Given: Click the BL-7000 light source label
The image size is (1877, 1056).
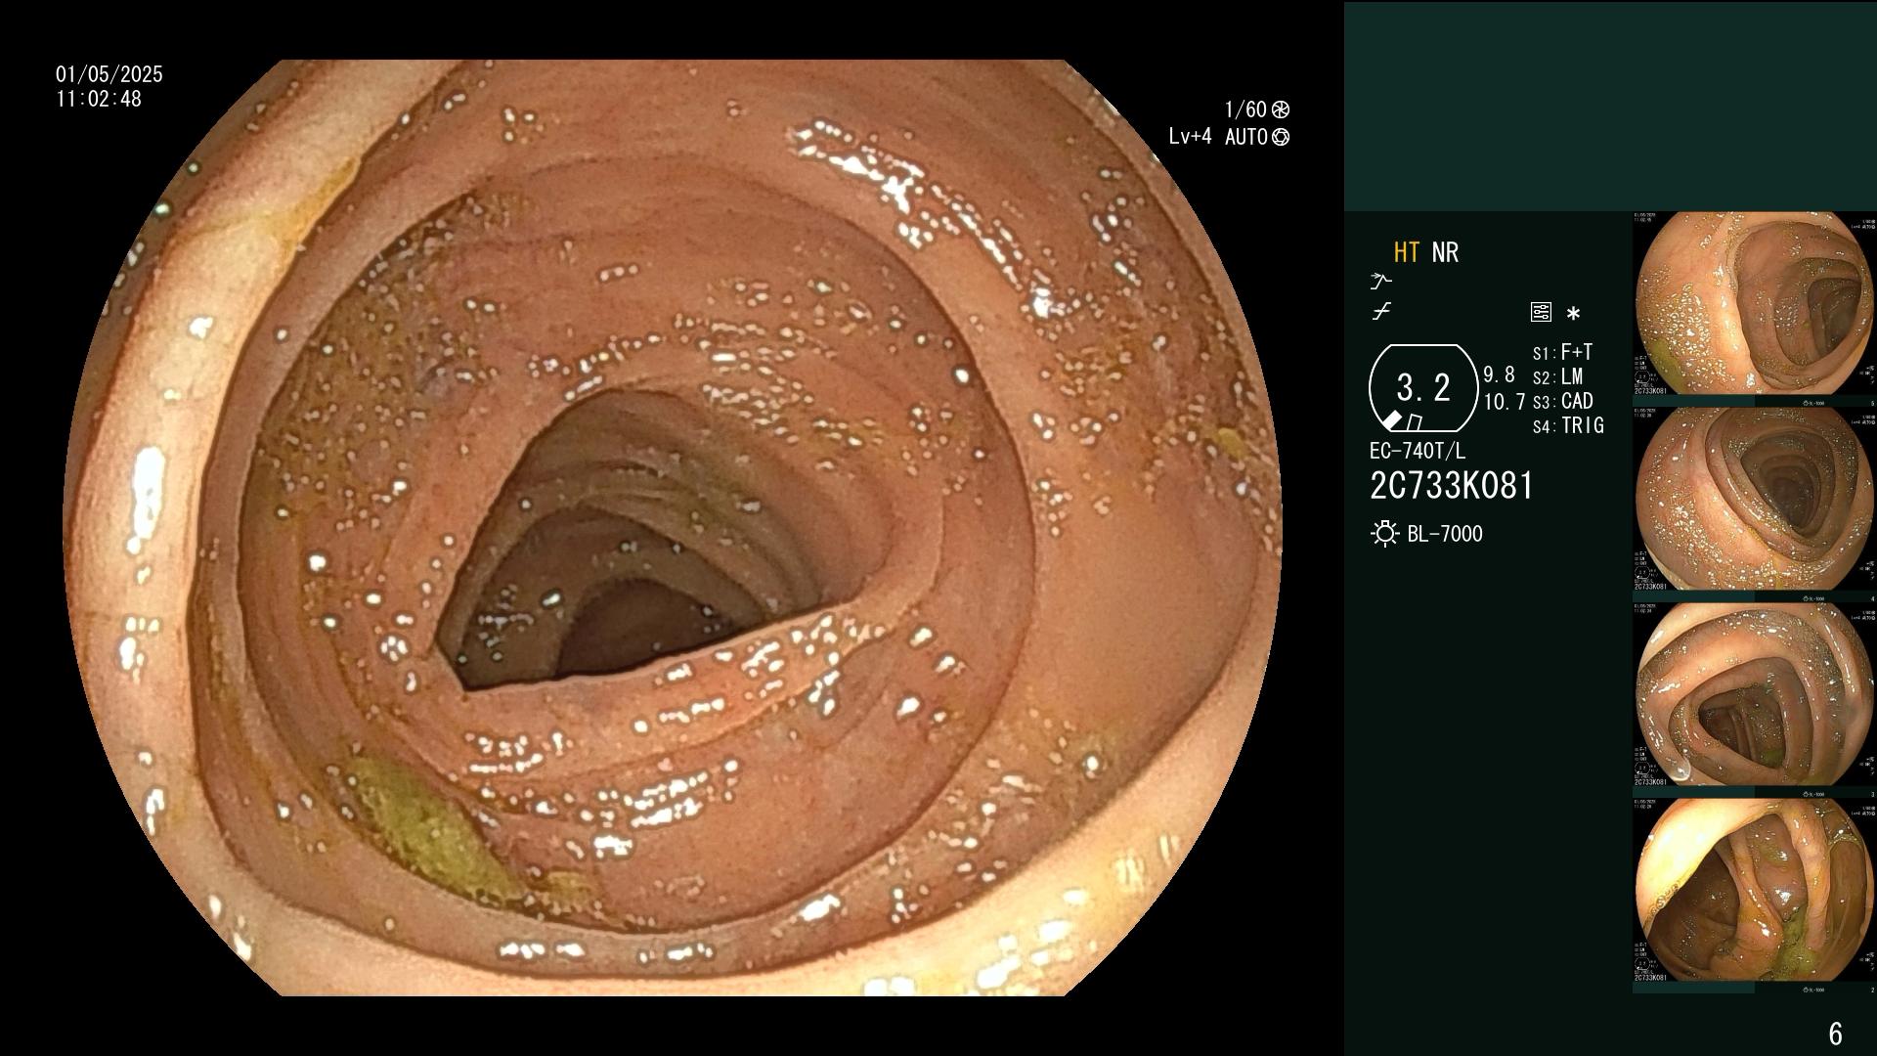Looking at the screenshot, I should tap(1445, 534).
